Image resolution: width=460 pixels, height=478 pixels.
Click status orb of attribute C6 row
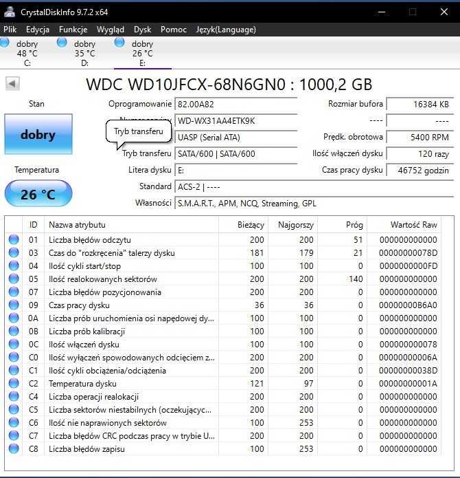click(14, 422)
